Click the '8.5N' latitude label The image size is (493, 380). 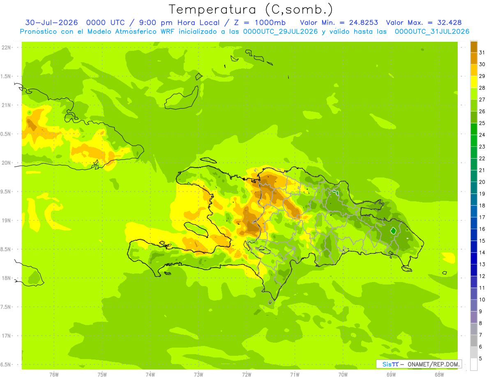click(6, 249)
